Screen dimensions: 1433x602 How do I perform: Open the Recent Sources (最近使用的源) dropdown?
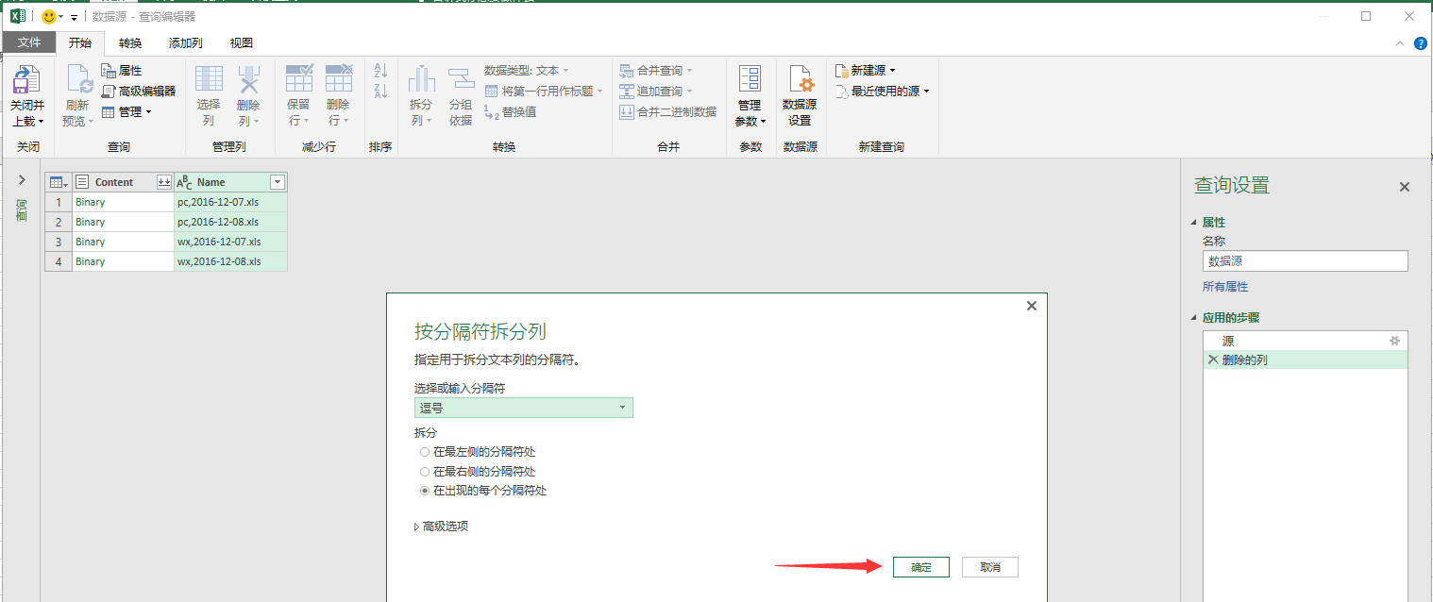(883, 92)
